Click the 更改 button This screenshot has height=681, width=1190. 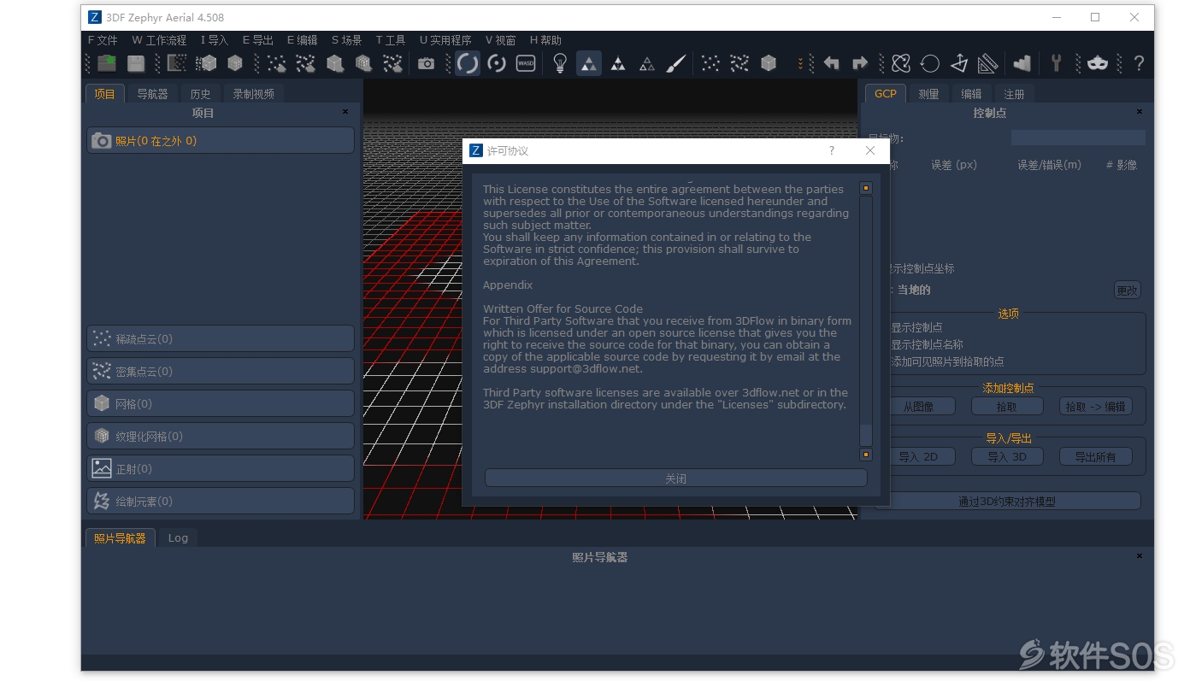(x=1128, y=291)
